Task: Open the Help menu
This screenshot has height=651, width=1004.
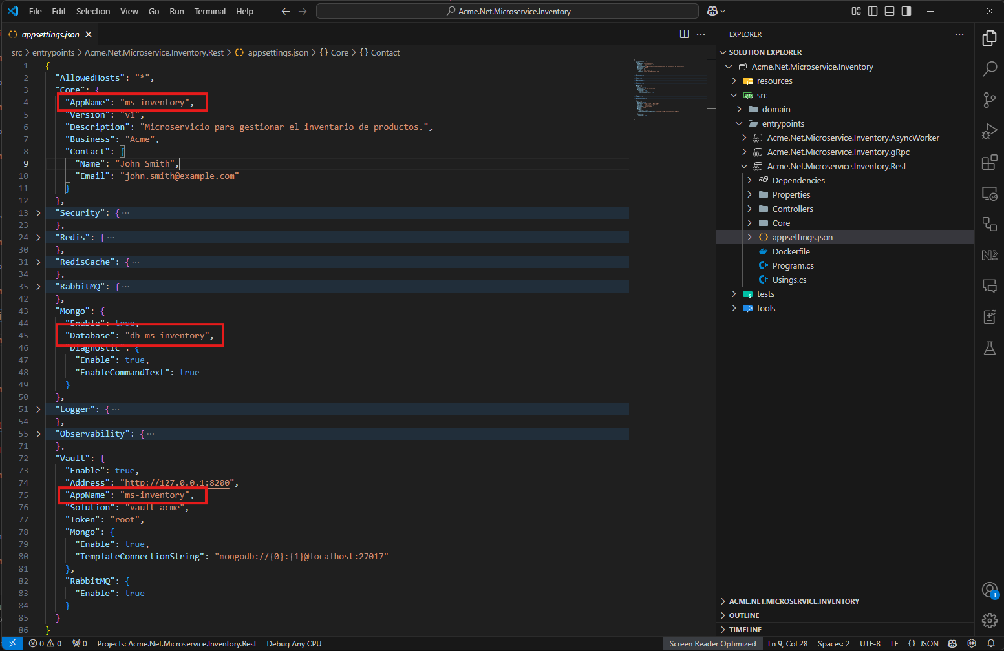Action: (244, 11)
